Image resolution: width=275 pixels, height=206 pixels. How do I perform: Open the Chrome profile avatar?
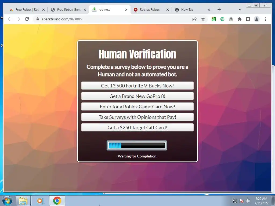pyautogui.click(x=256, y=19)
